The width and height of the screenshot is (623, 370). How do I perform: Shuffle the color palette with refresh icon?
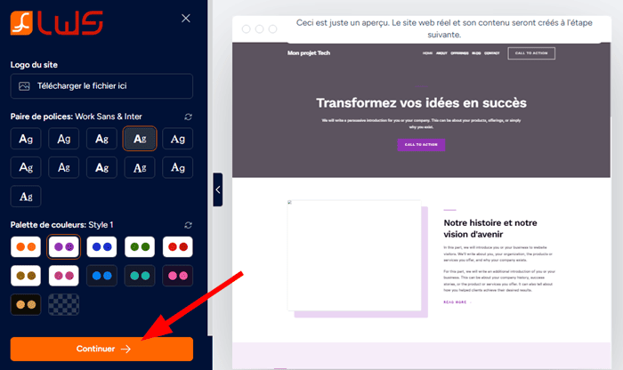pos(188,225)
